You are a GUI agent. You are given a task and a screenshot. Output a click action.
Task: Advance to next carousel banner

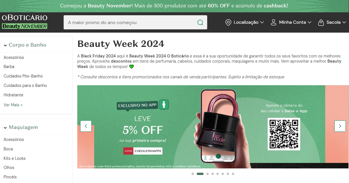tap(340, 126)
